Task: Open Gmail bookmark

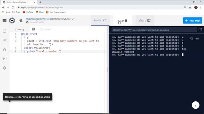Action: click(16, 12)
